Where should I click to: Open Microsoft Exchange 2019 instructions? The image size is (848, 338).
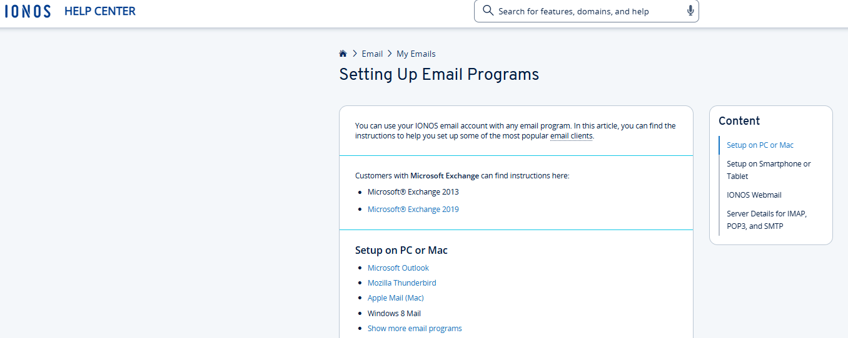pyautogui.click(x=413, y=210)
